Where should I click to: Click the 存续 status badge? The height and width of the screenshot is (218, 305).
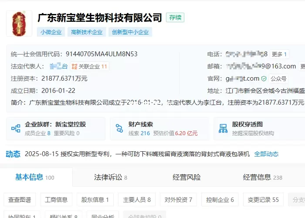point(175,17)
